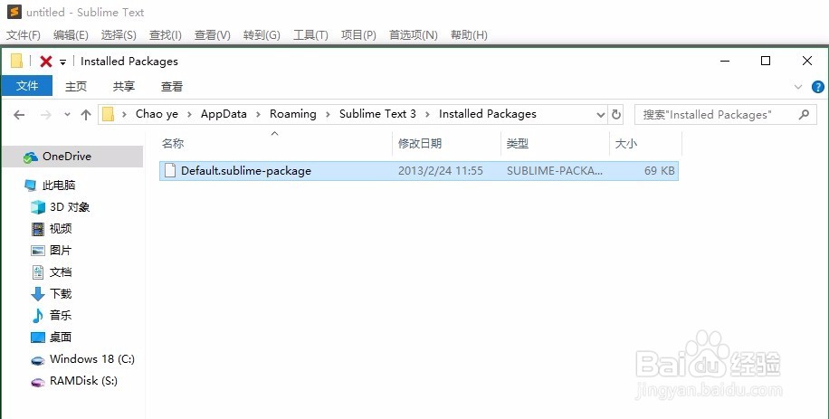Image resolution: width=829 pixels, height=419 pixels.
Task: Click Roaming in the address path
Action: coord(293,114)
